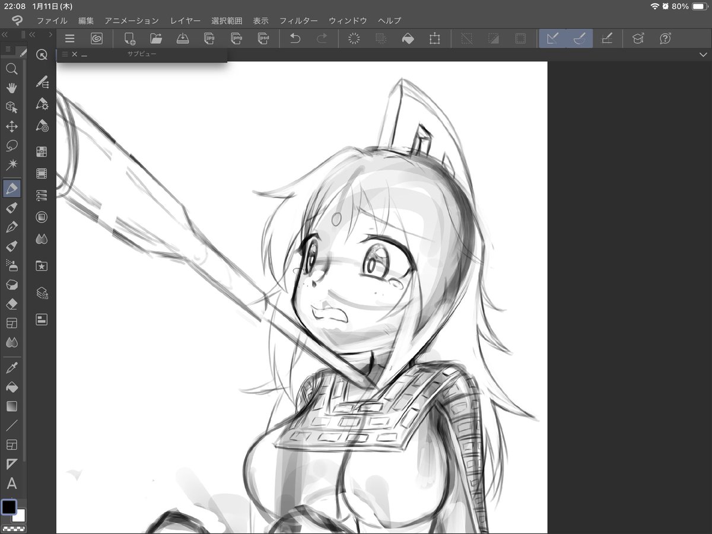Collapse the left tool palette with double chevron

tap(5, 34)
